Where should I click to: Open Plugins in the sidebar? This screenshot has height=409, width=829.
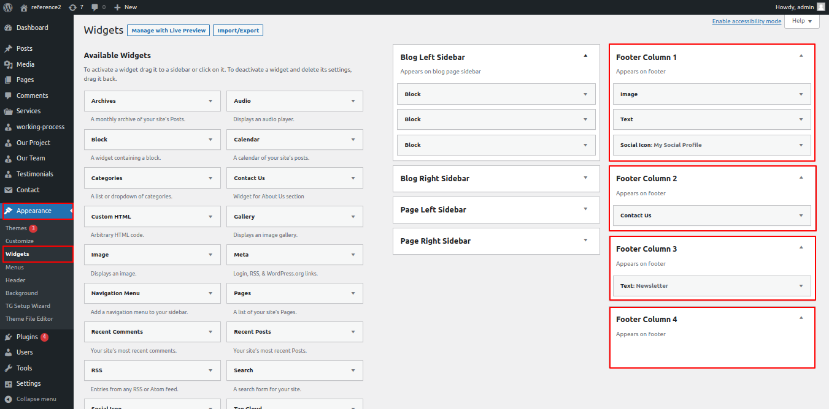pyautogui.click(x=27, y=337)
